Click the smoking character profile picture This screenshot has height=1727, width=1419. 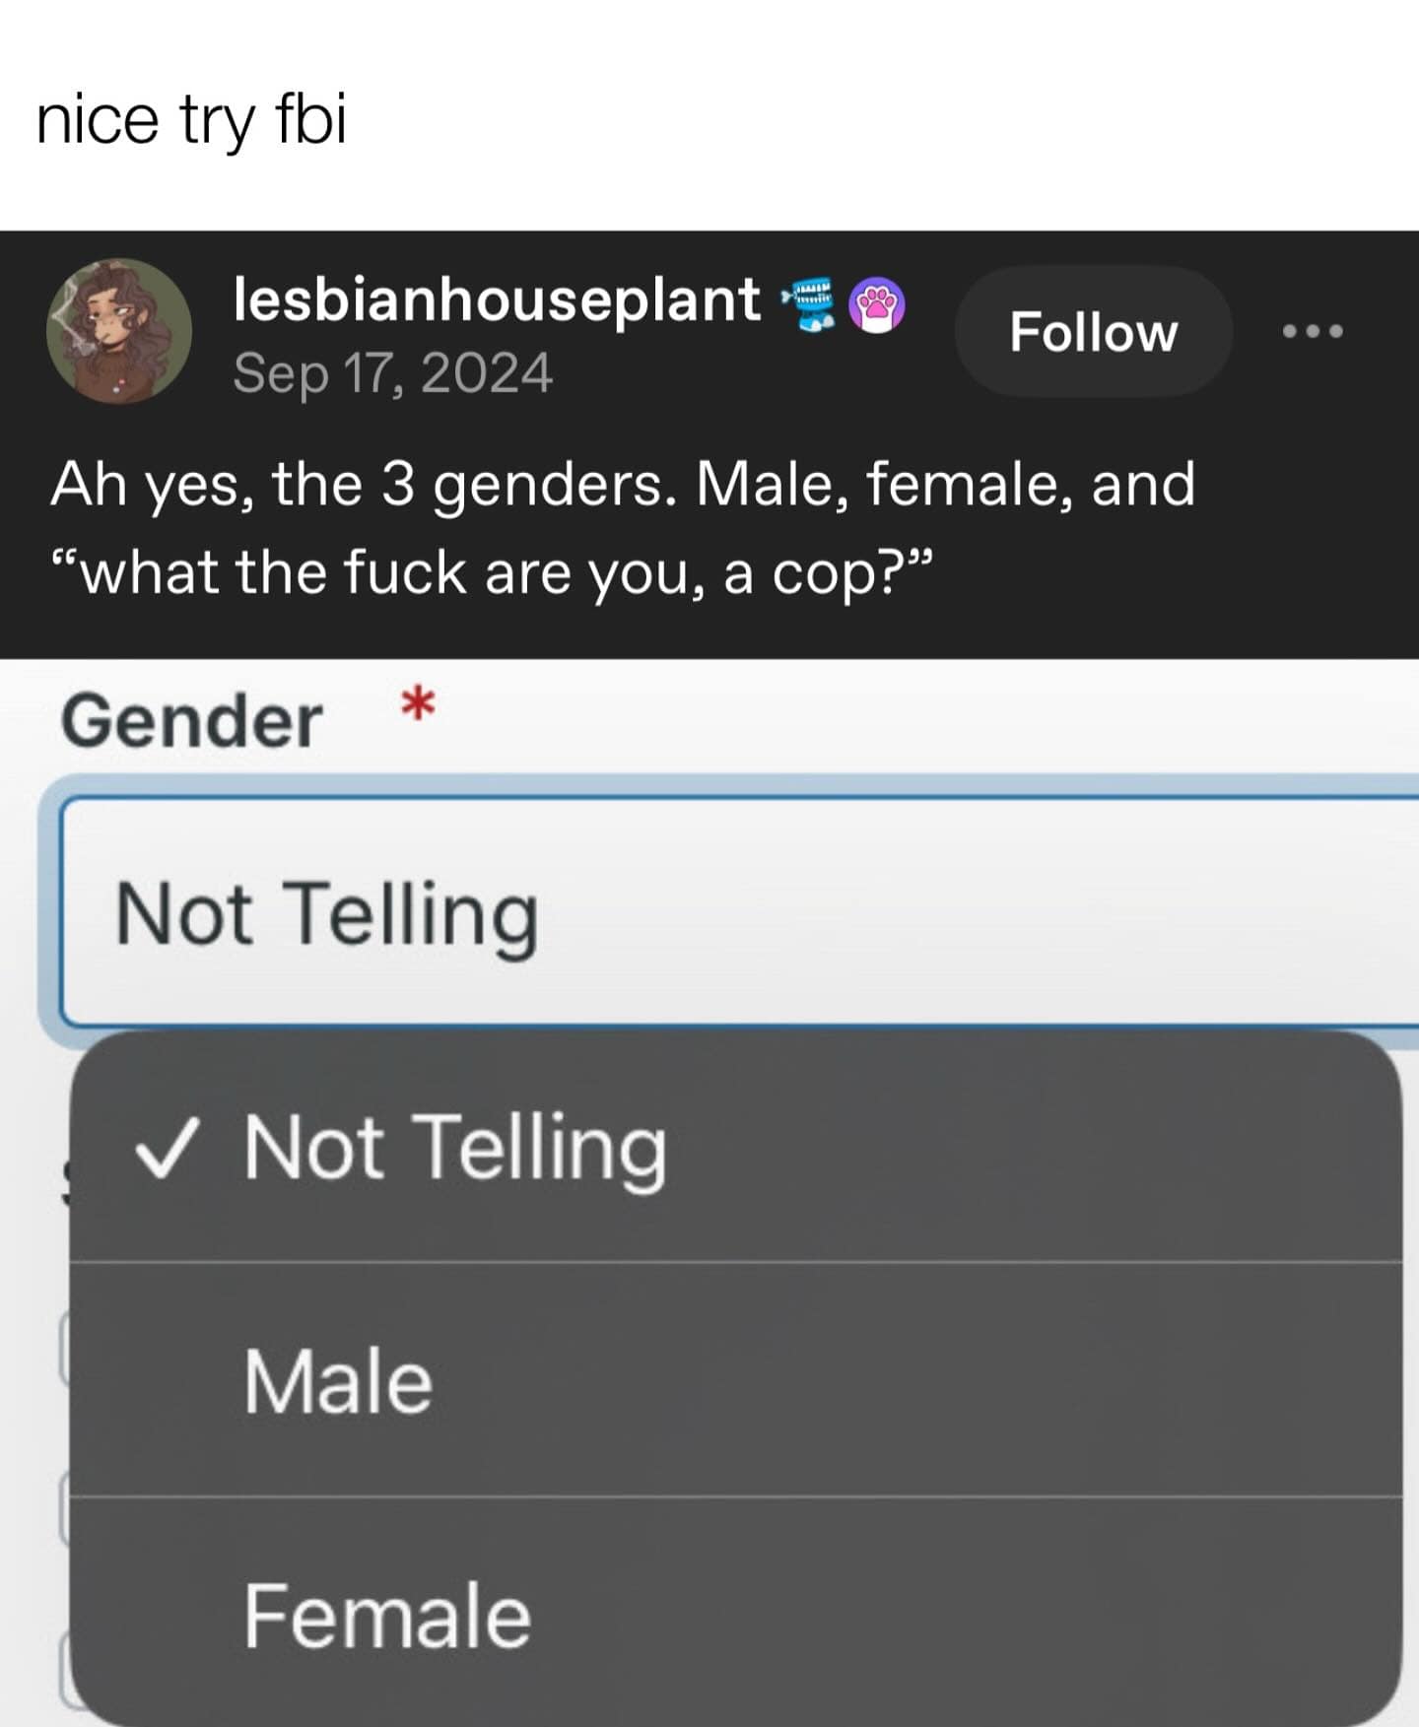coord(118,330)
